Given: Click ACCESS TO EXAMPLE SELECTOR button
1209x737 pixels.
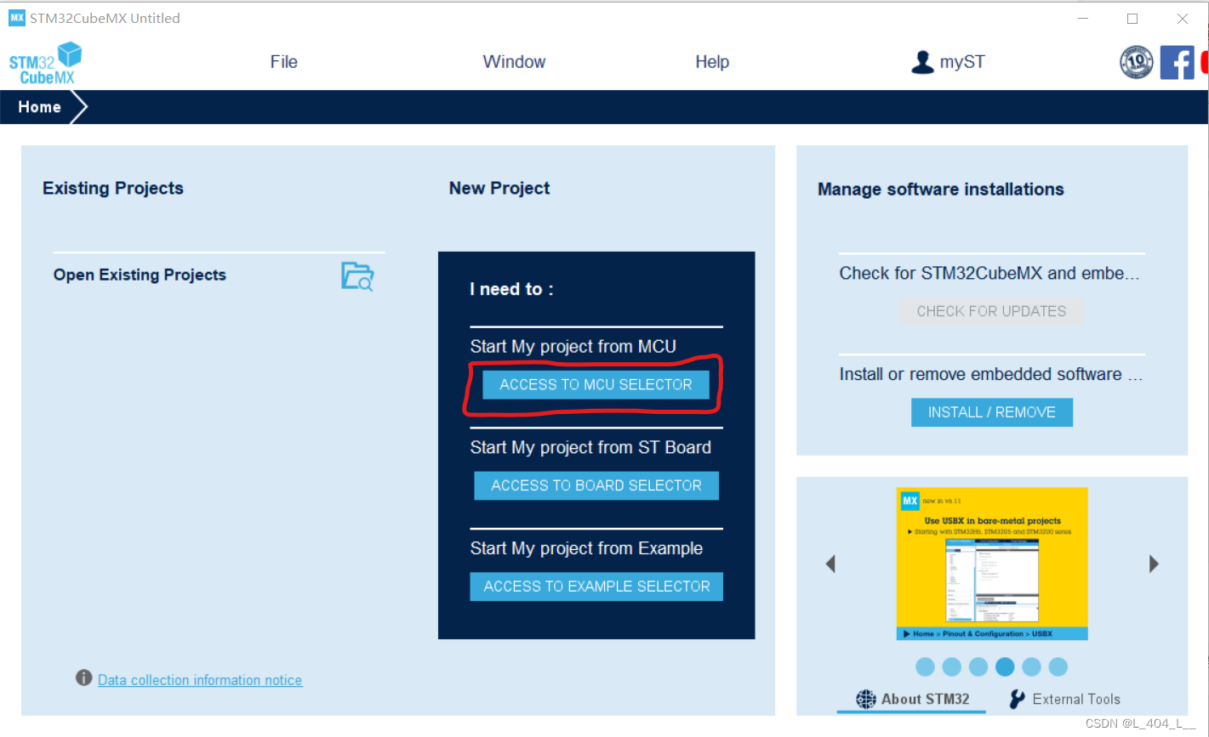Looking at the screenshot, I should point(596,587).
